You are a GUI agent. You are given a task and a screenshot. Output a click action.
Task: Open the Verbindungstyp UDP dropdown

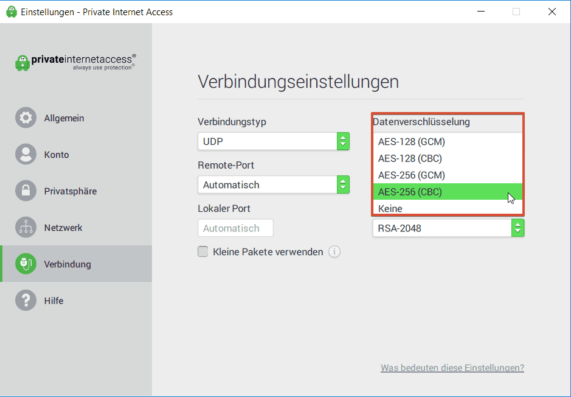274,141
